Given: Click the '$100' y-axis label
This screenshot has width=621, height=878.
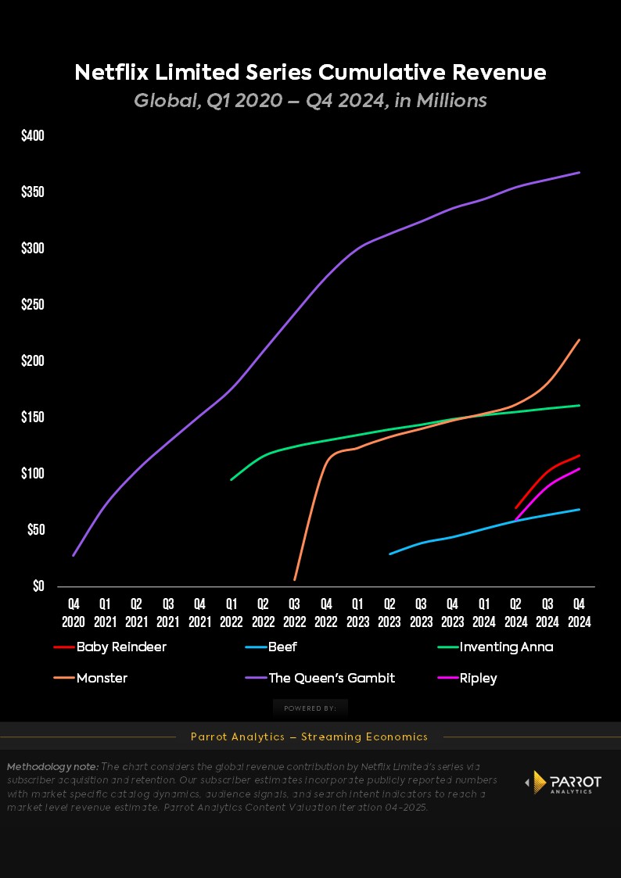Looking at the screenshot, I should tap(33, 474).
